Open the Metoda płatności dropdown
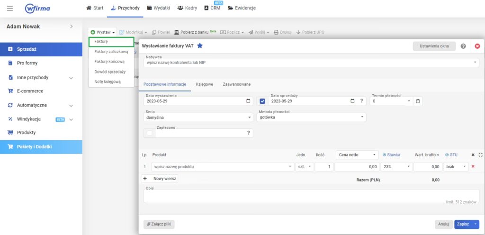Viewport: 485px width, 235px height. [311, 117]
